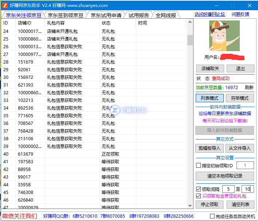Viewport: 258px width, 221px height.
Task: Switch to 京东关注领京豆 tab
Action: click(x=24, y=15)
